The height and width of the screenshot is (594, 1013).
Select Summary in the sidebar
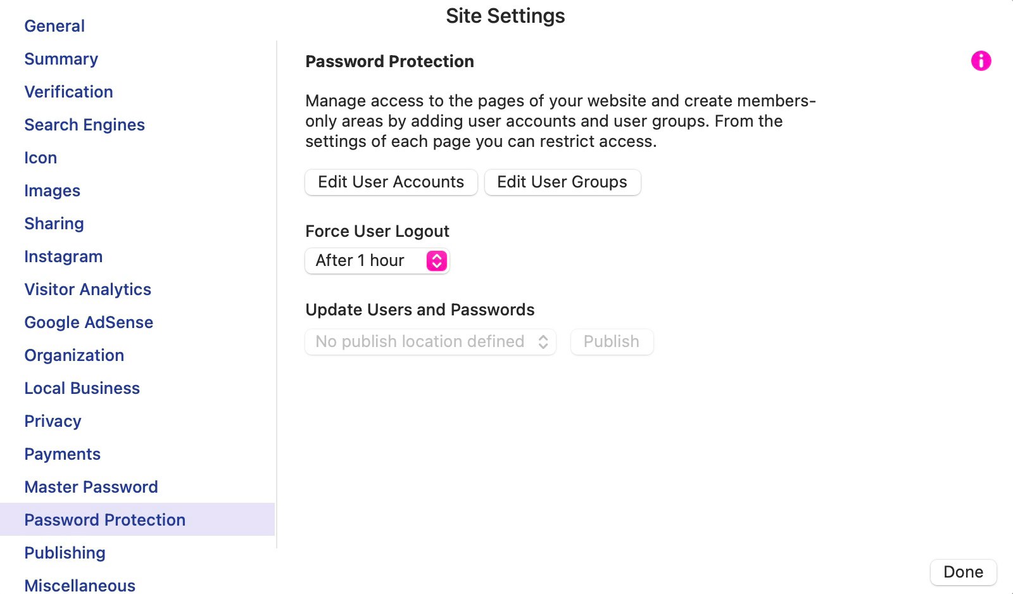click(x=61, y=59)
